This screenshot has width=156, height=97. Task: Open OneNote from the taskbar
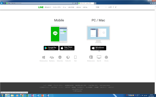pyautogui.click(x=32, y=95)
